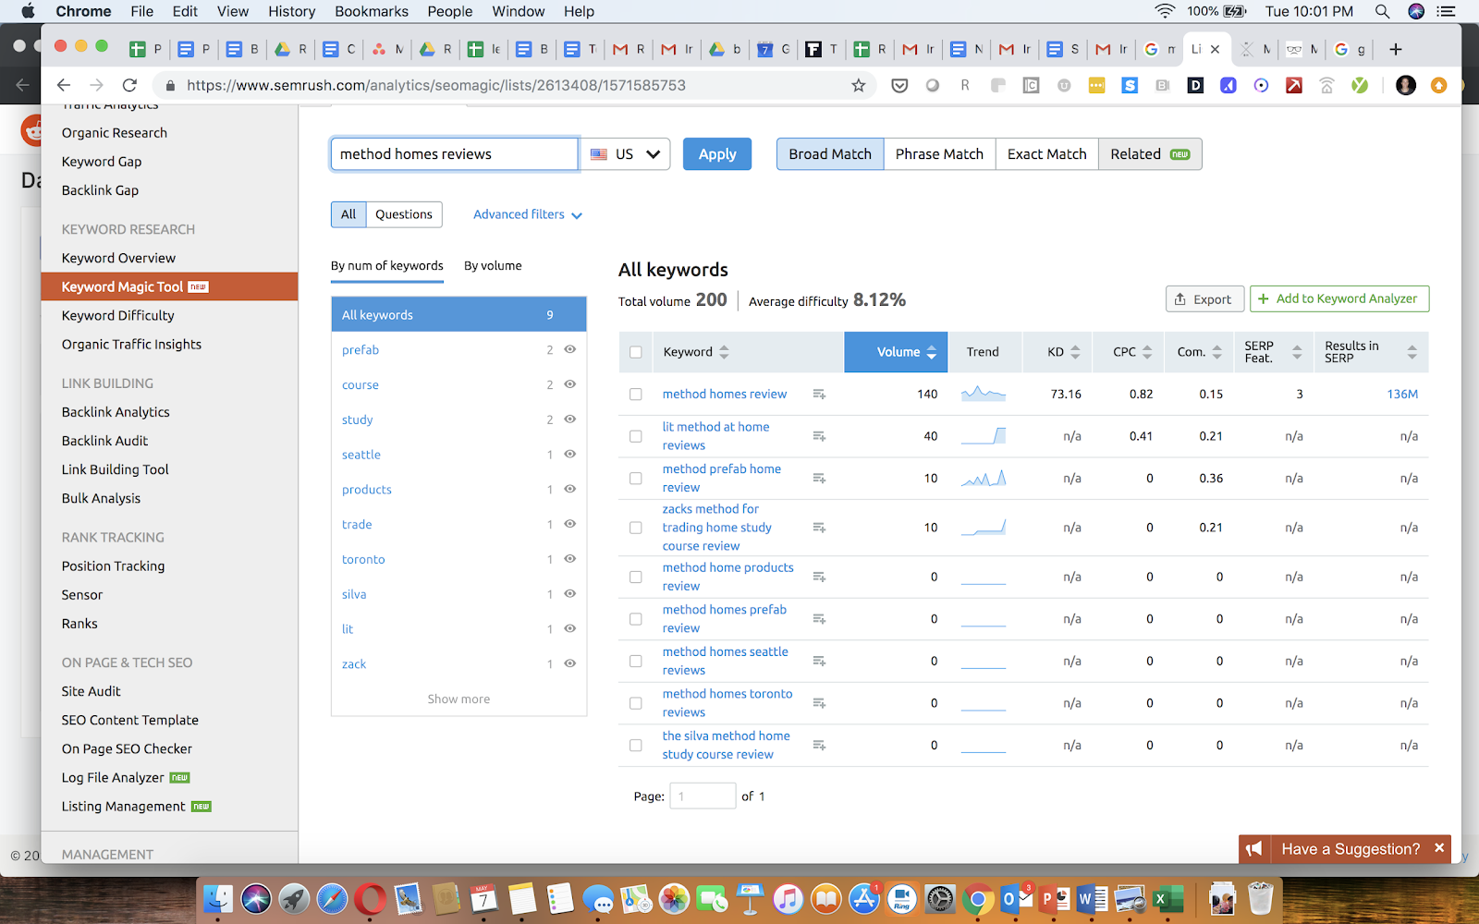The width and height of the screenshot is (1479, 924).
Task: Export the keyword list
Action: 1204,299
